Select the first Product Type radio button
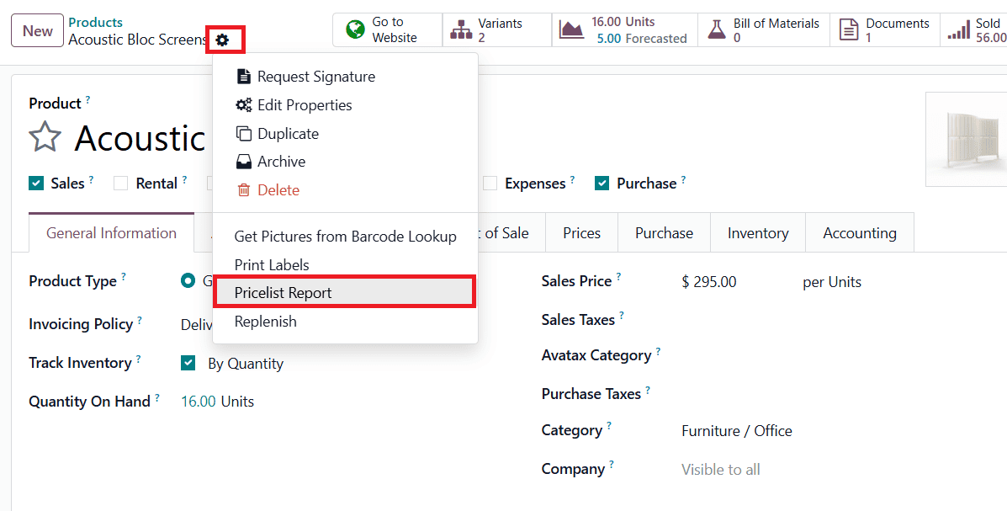 (187, 280)
